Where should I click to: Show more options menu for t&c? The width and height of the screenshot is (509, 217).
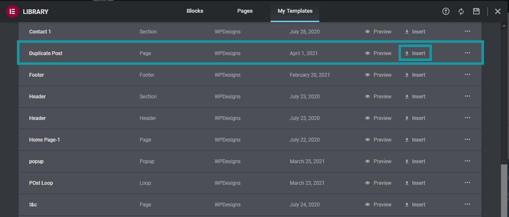pos(468,204)
